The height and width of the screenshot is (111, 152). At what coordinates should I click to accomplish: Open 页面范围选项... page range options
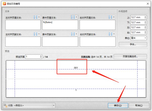coord(130,57)
